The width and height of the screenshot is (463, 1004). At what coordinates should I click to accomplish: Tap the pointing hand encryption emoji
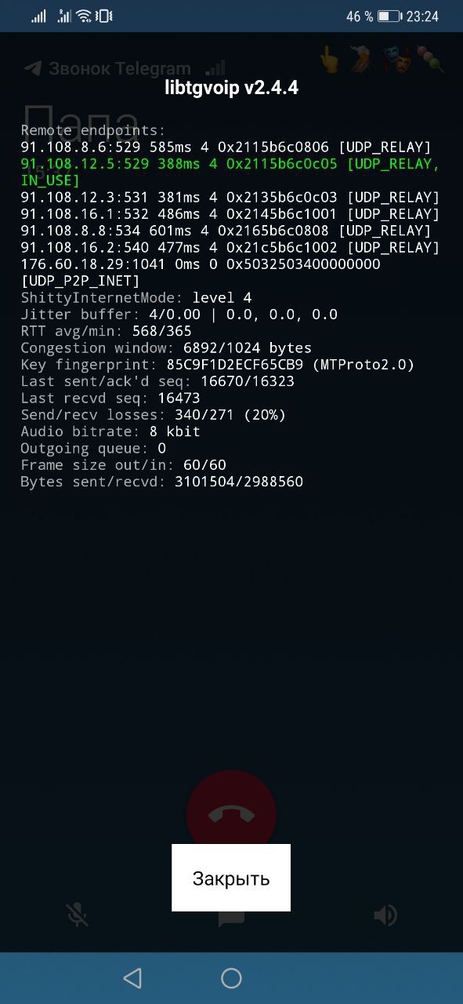coord(331,60)
